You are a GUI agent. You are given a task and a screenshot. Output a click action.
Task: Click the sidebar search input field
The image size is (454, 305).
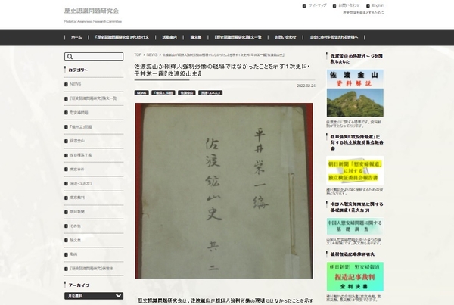[x=94, y=57]
